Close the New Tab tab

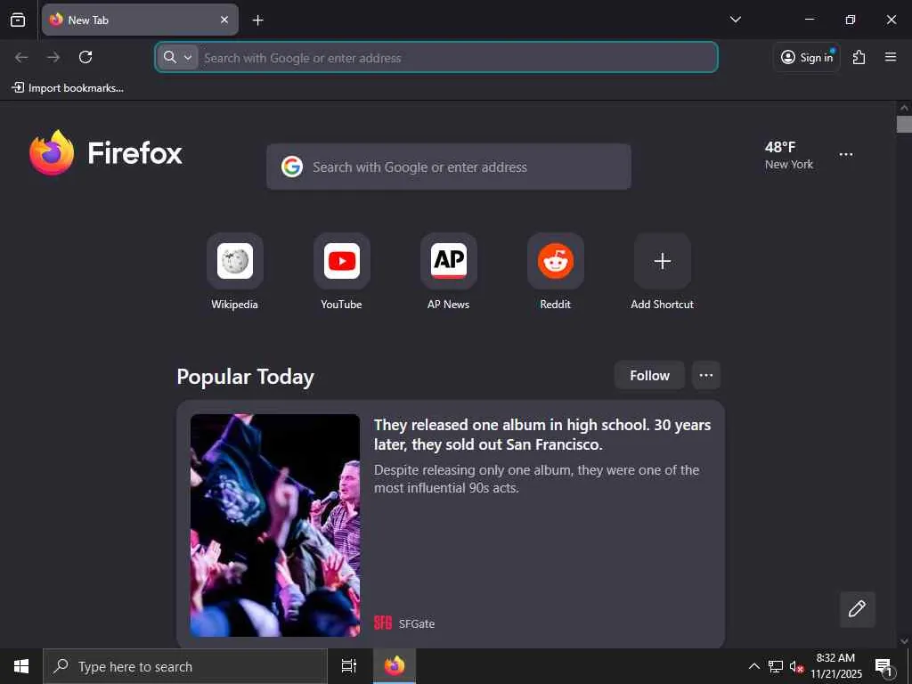pos(224,20)
